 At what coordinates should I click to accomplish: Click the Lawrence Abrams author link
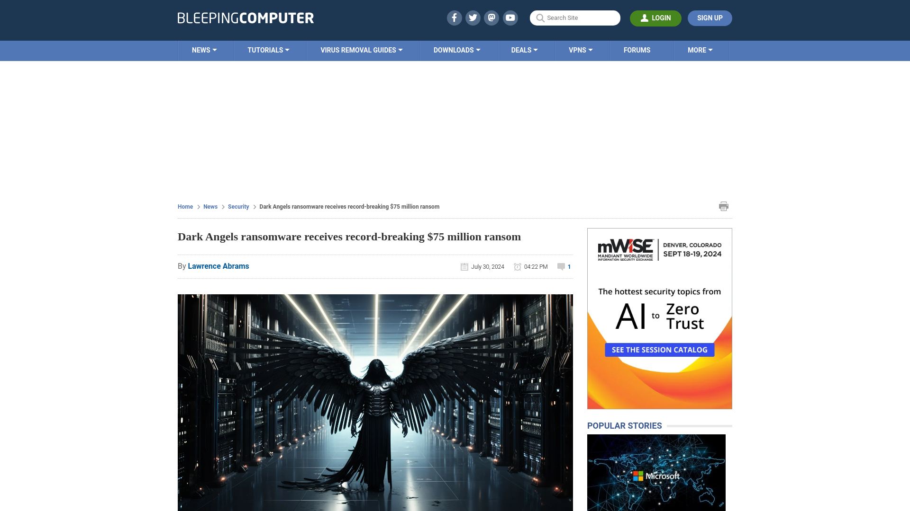[218, 266]
